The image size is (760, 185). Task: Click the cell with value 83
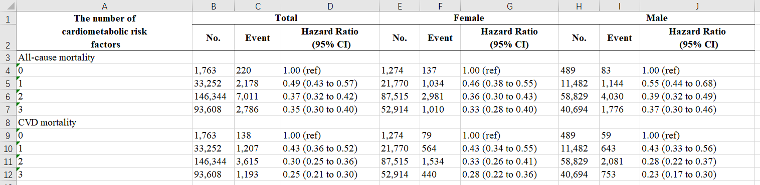[x=619, y=70]
